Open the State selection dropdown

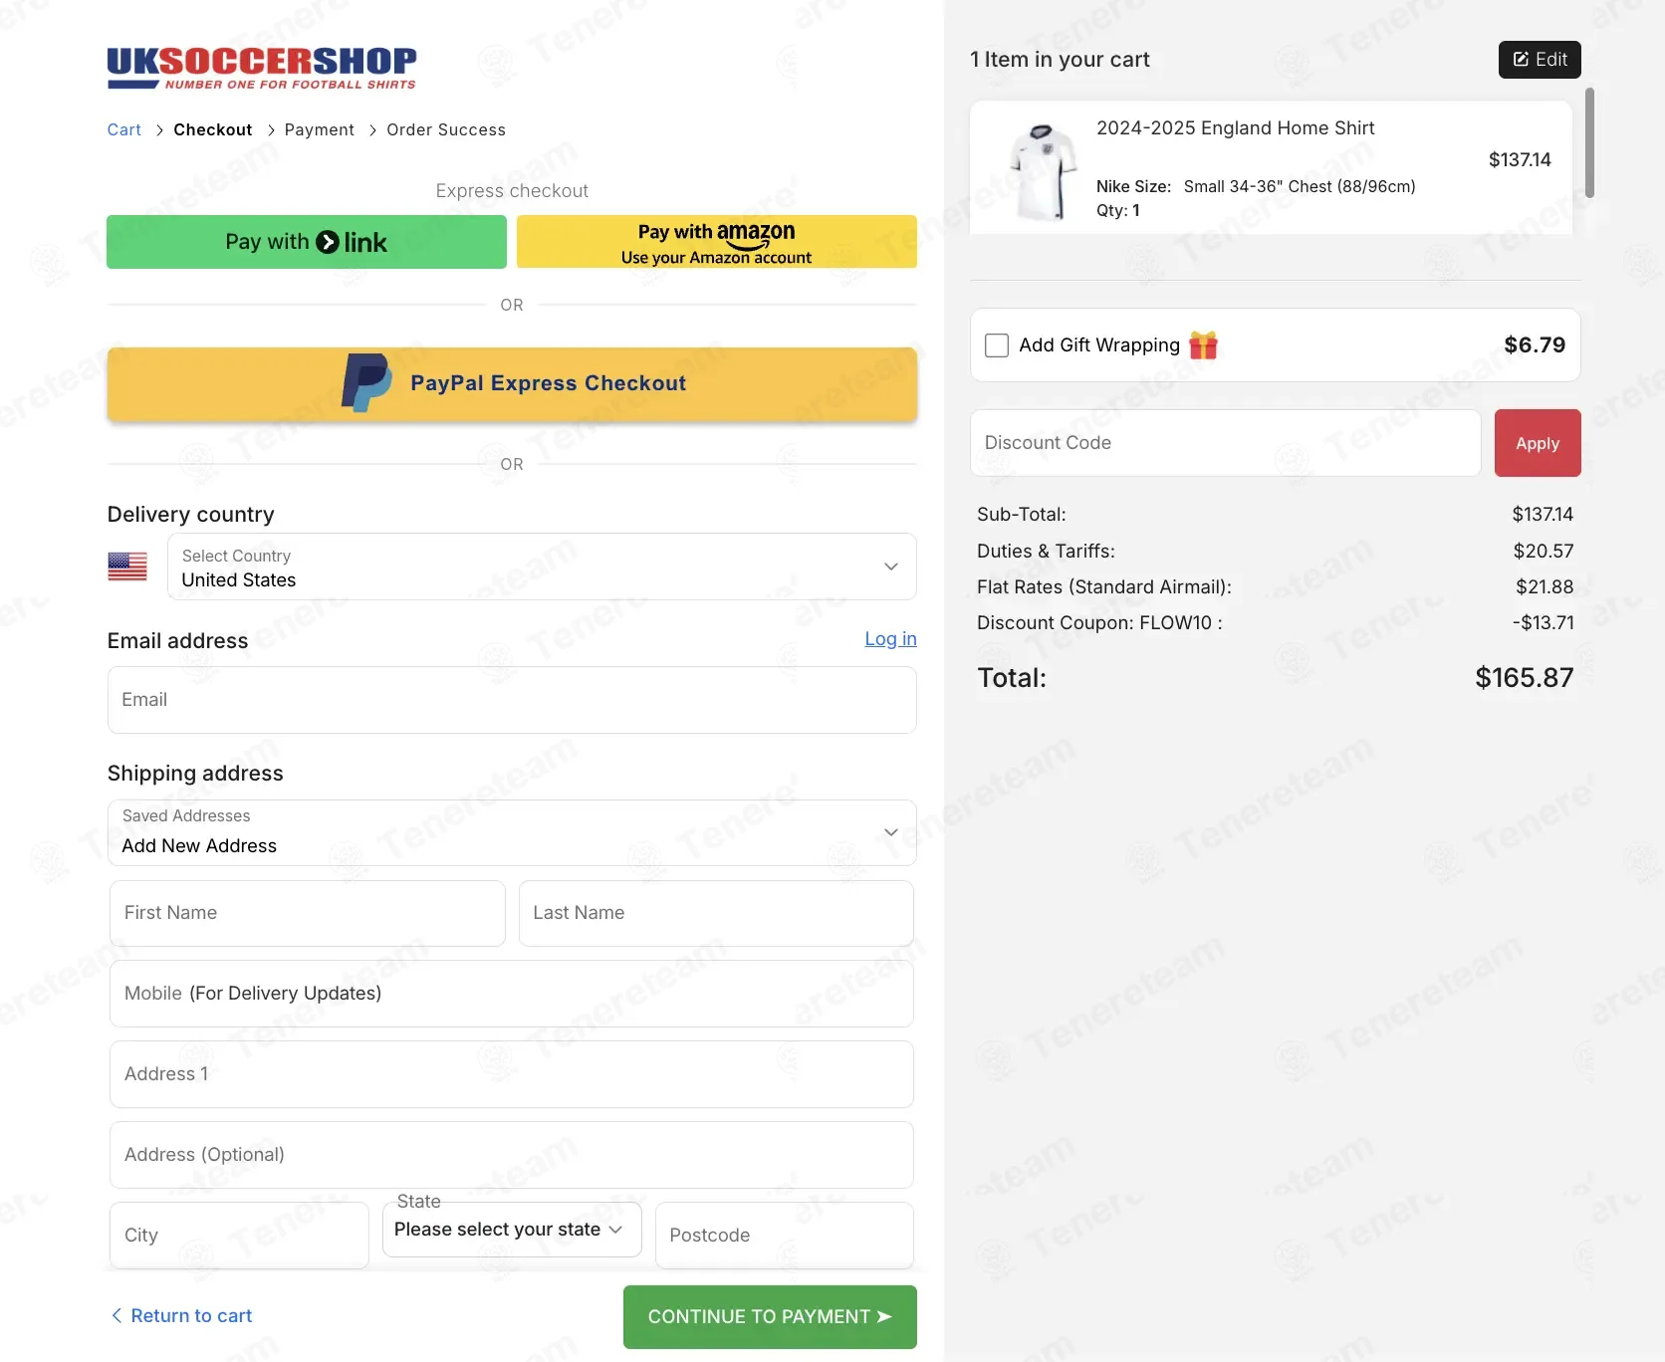(x=512, y=1230)
